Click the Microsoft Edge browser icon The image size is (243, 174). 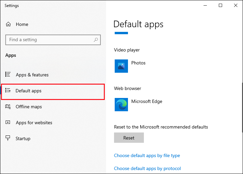121,105
